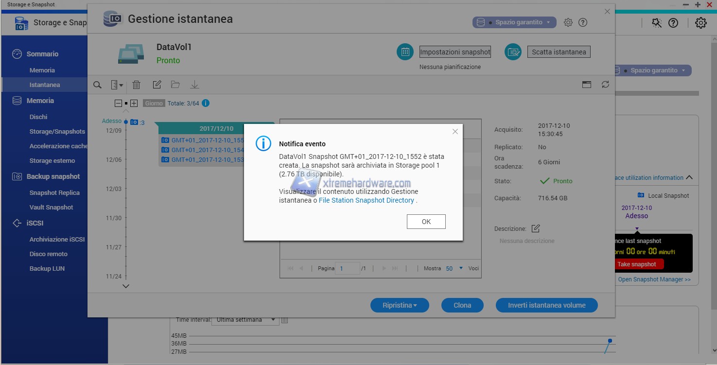
Task: Expand timeline with the plus box
Action: [134, 104]
